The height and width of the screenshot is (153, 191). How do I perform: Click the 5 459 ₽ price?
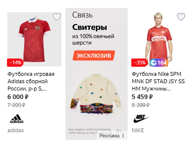[142, 97]
